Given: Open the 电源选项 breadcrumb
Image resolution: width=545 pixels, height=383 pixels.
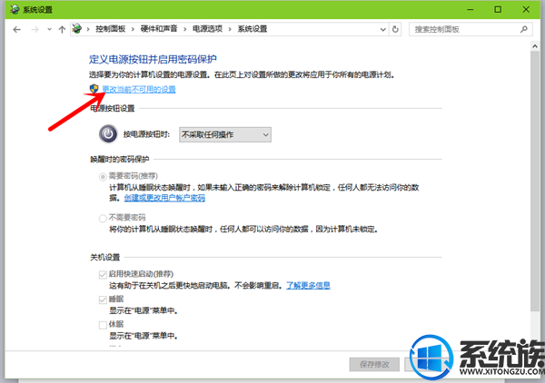Looking at the screenshot, I should (207, 29).
